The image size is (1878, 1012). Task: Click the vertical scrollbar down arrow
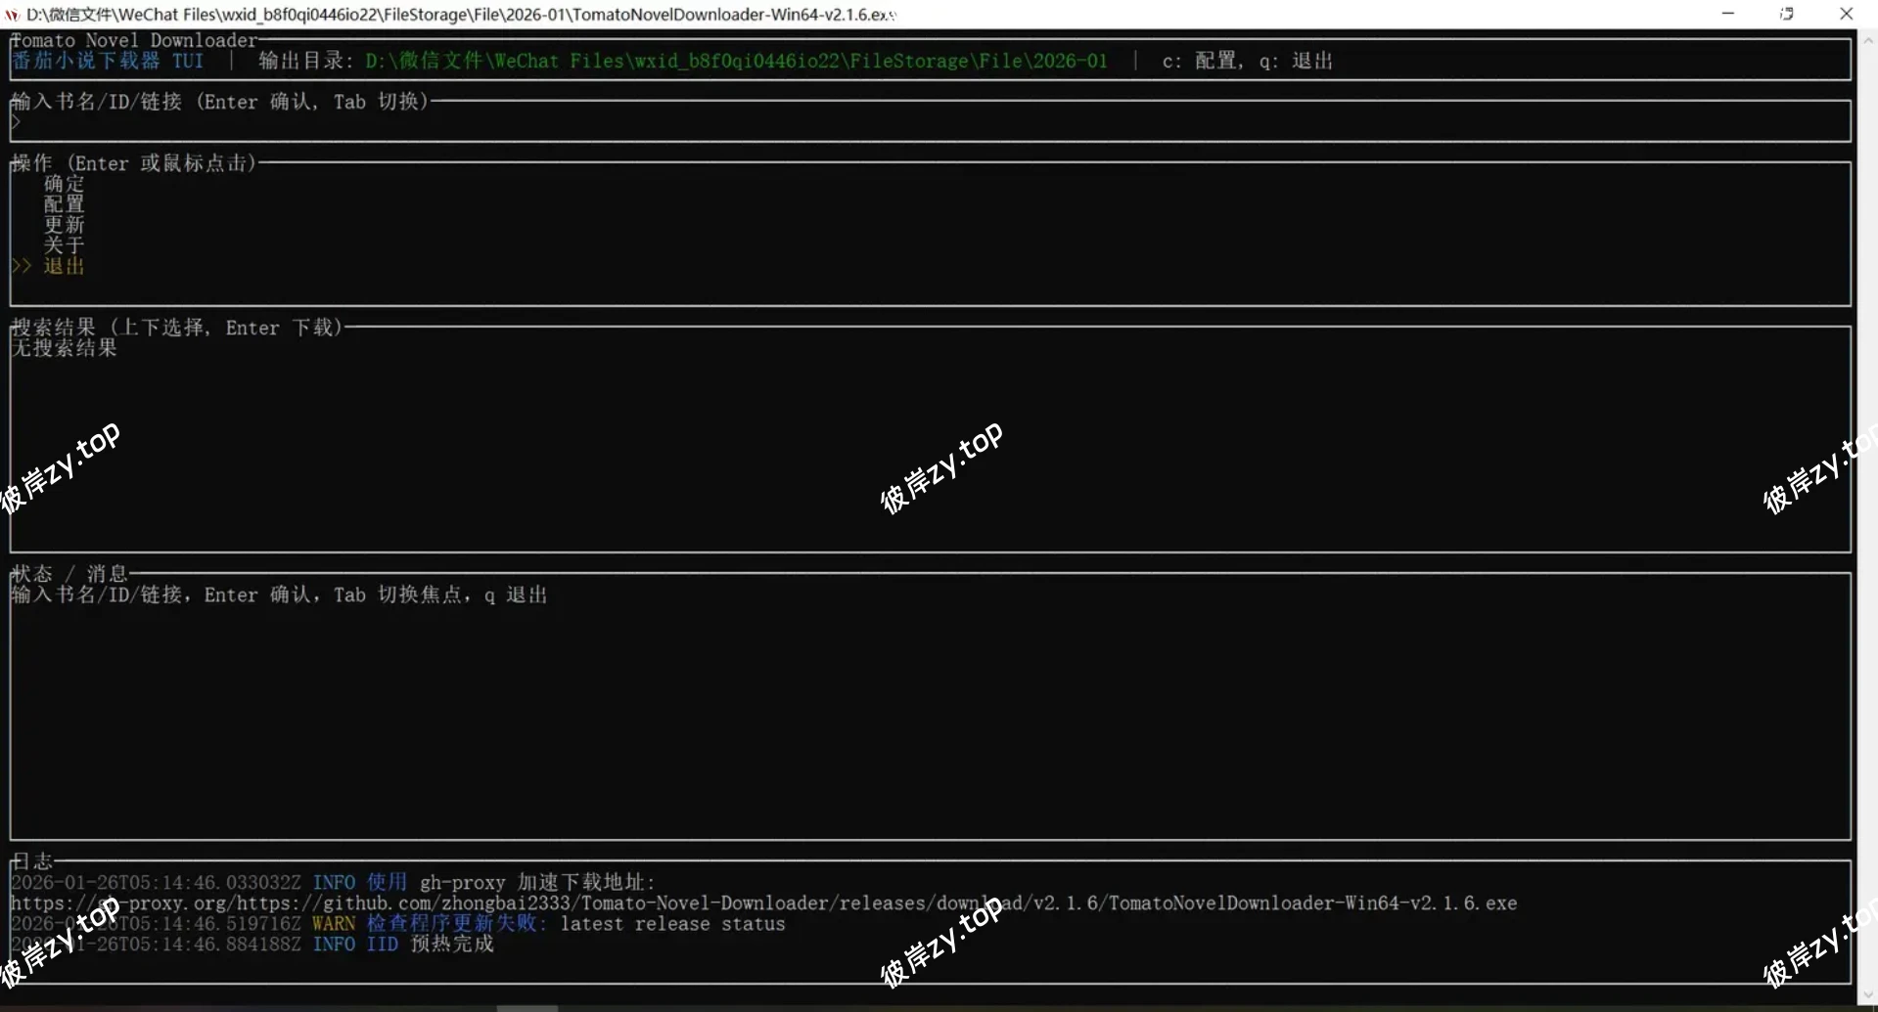1868,995
